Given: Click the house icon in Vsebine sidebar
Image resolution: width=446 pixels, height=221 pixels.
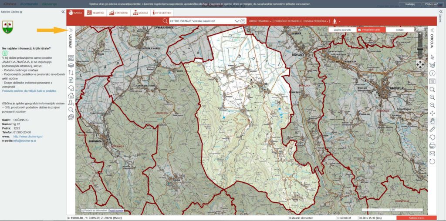Looking at the screenshot, I should pos(71,95).
